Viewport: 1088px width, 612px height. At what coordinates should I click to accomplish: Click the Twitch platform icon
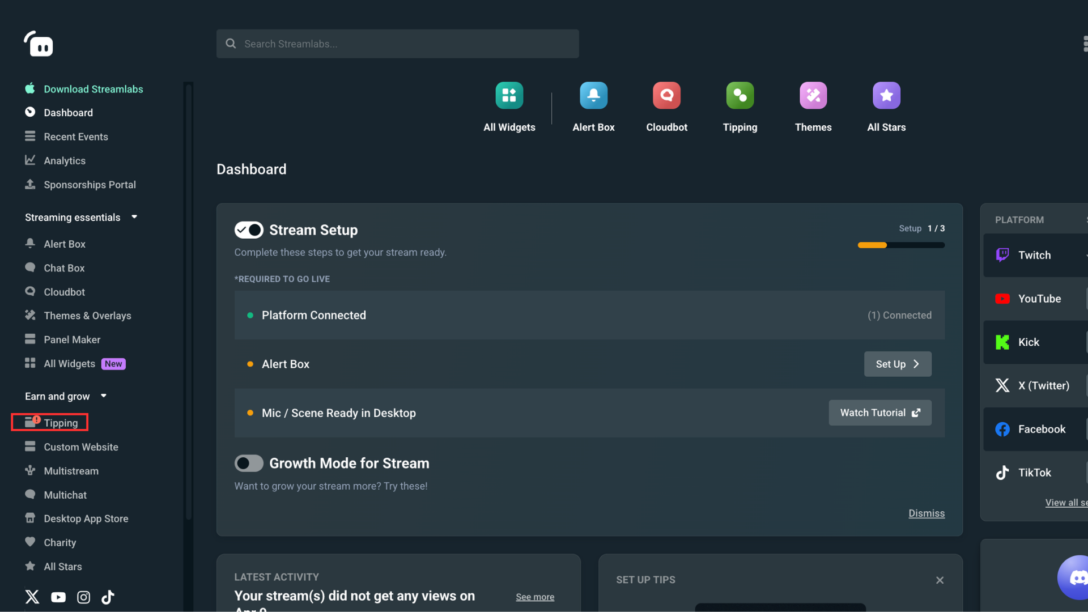1002,255
